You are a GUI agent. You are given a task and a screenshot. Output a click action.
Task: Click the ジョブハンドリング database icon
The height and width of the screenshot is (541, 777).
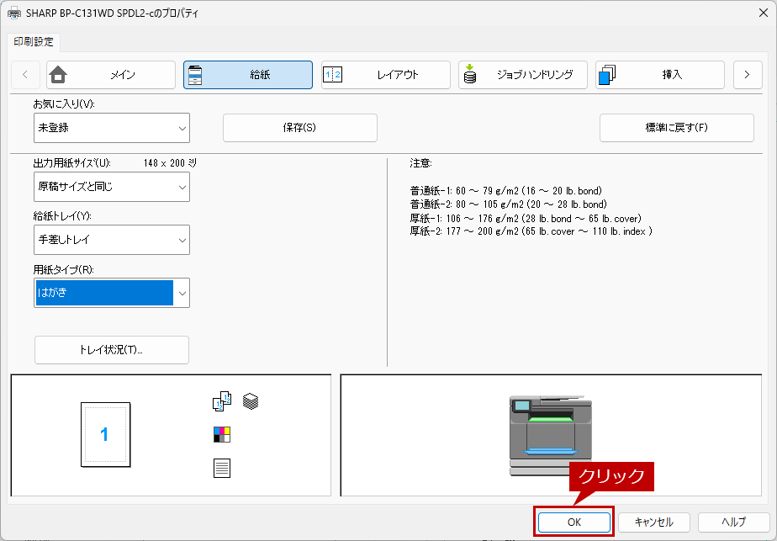[x=470, y=75]
